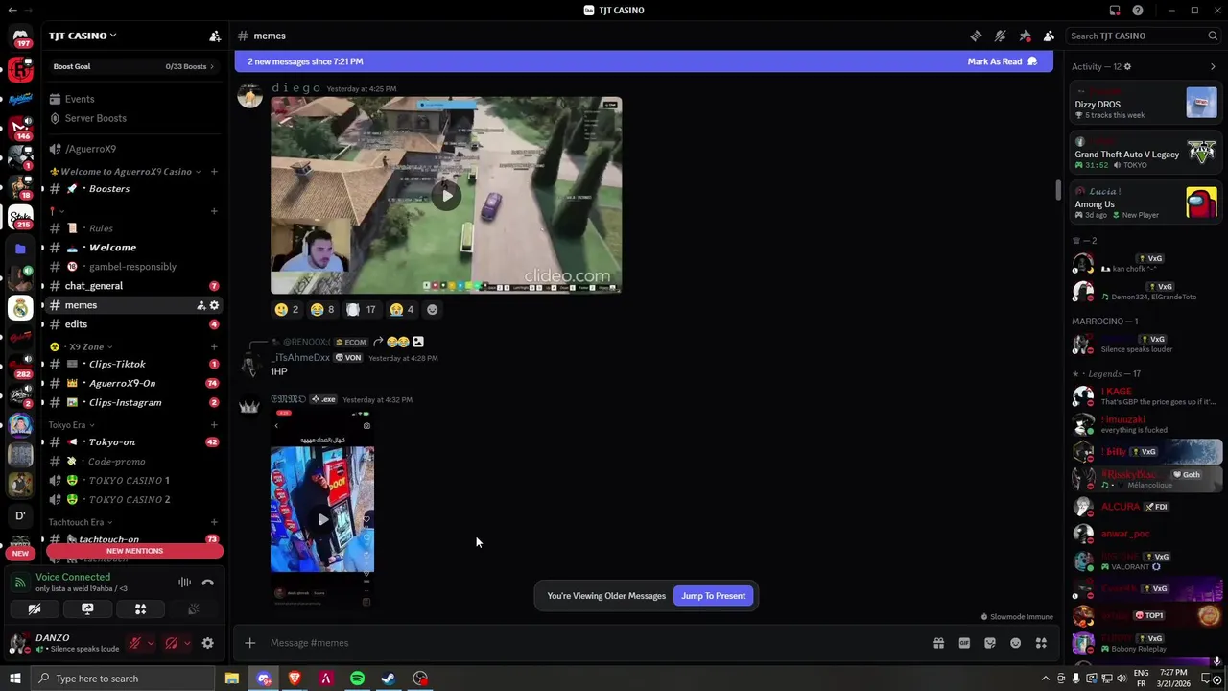This screenshot has height=691, width=1228.
Task: Toggle the first emoji reaction with count 2
Action: [286, 309]
